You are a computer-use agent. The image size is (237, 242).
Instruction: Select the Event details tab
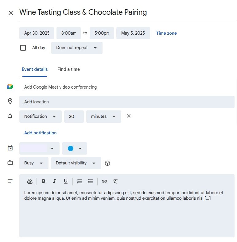(35, 69)
